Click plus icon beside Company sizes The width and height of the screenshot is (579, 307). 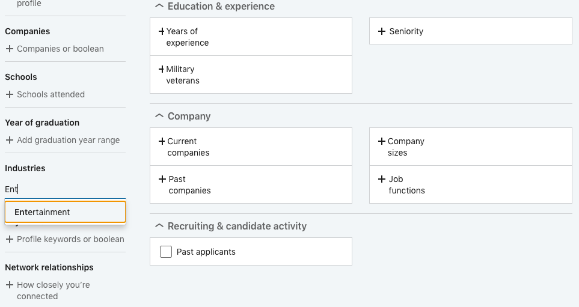click(x=382, y=141)
